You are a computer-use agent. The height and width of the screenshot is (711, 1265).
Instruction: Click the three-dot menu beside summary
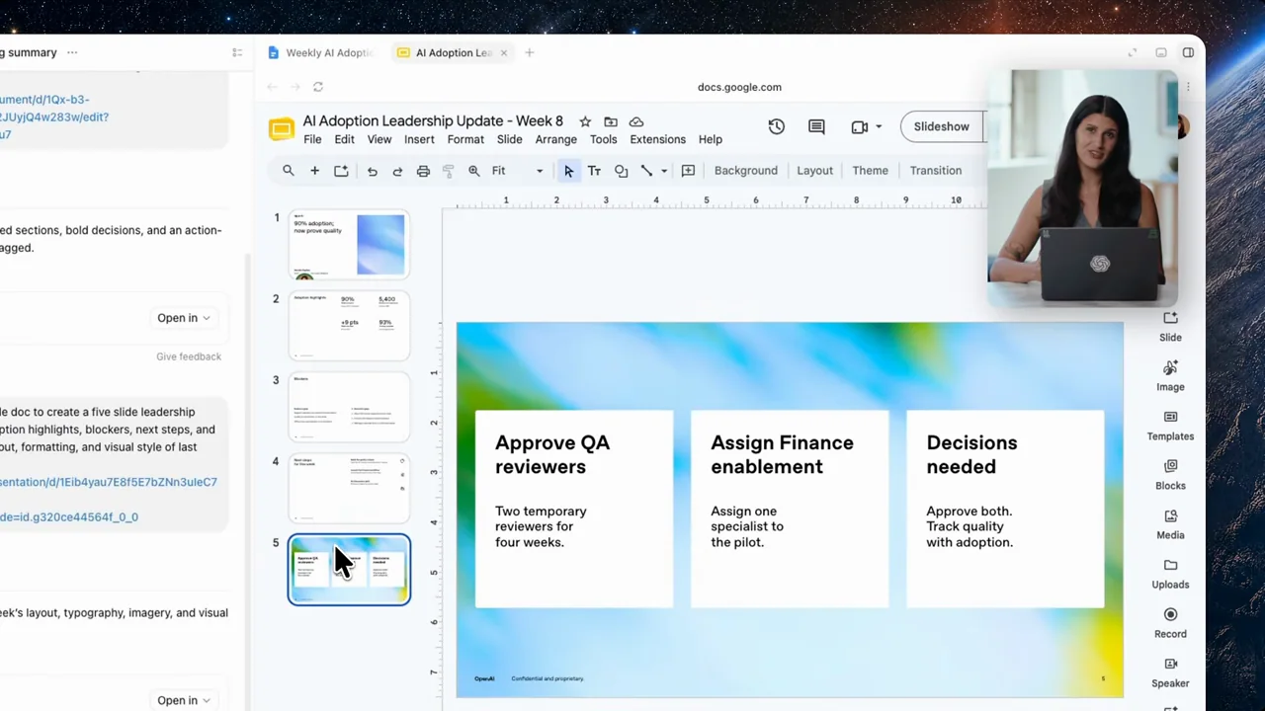tap(72, 52)
